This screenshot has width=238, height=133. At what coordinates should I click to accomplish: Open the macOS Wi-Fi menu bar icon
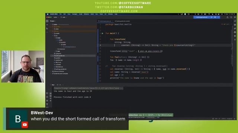(x=209, y=14)
